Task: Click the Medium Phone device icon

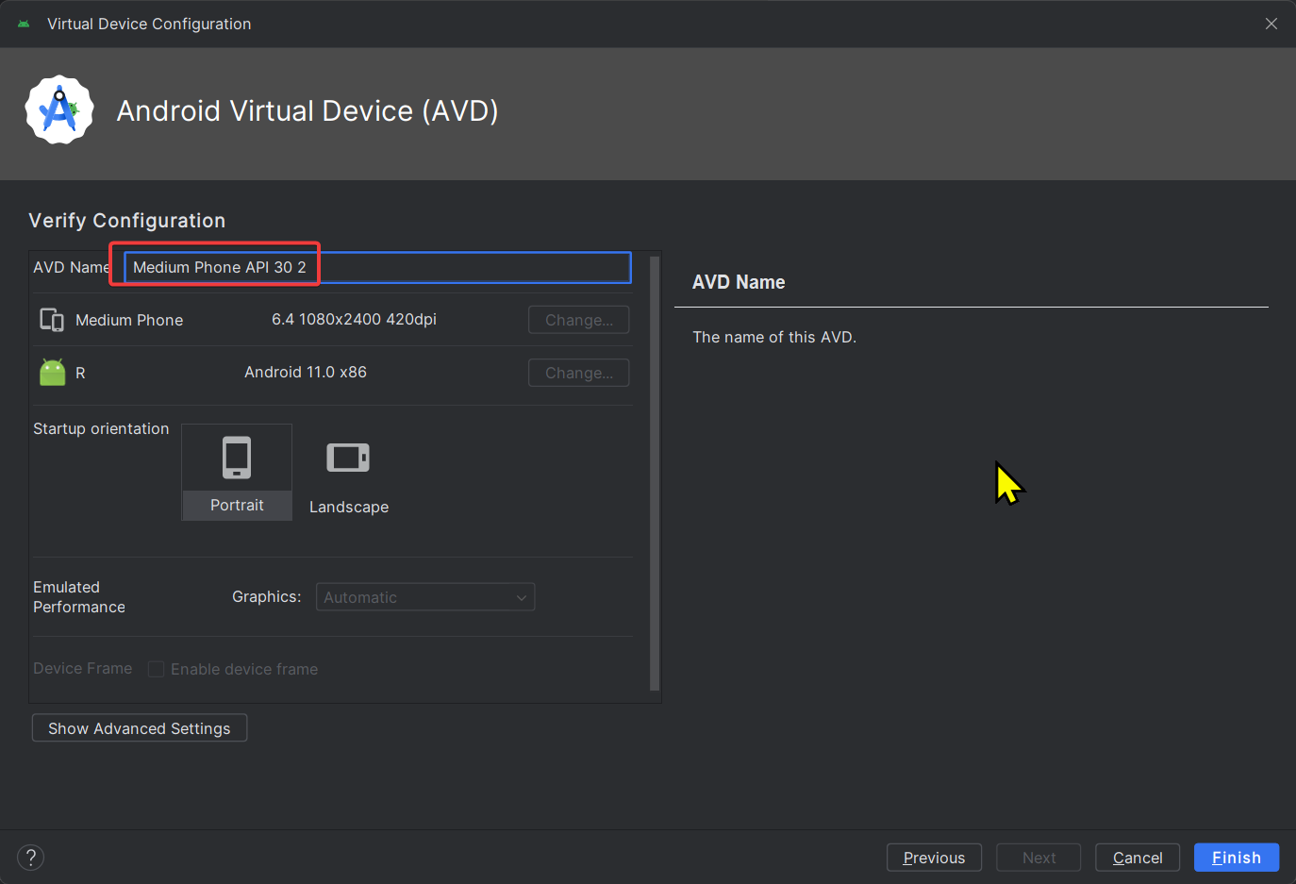Action: (52, 320)
